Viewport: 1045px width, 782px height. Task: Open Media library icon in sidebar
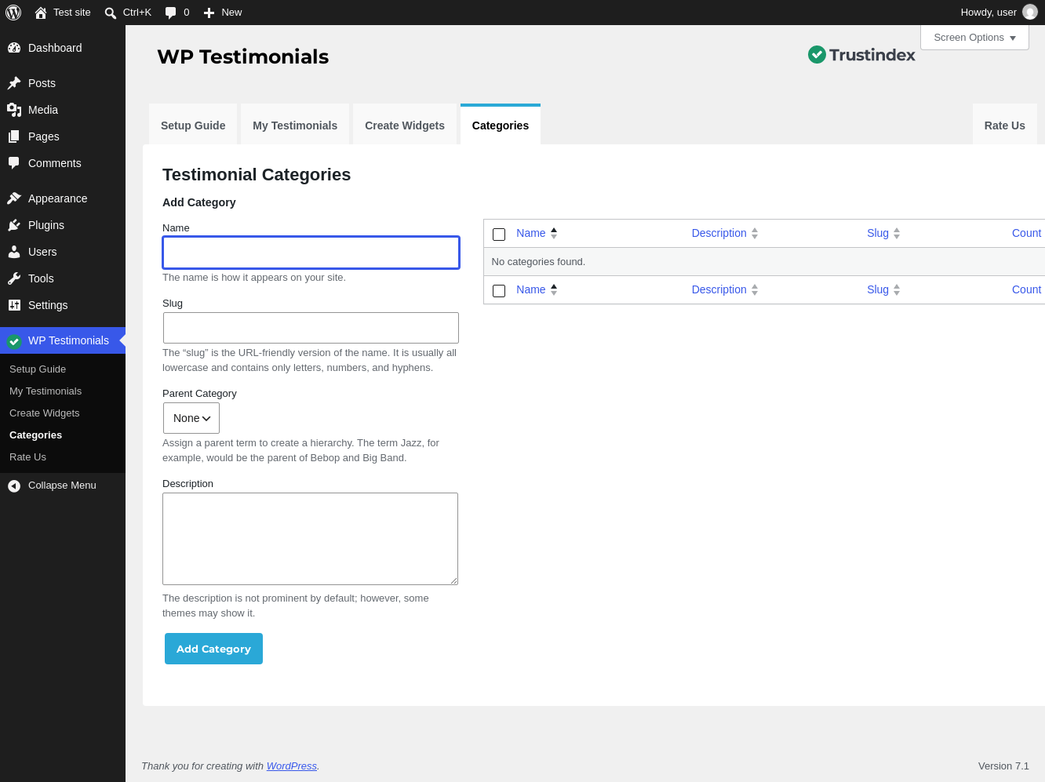(14, 110)
